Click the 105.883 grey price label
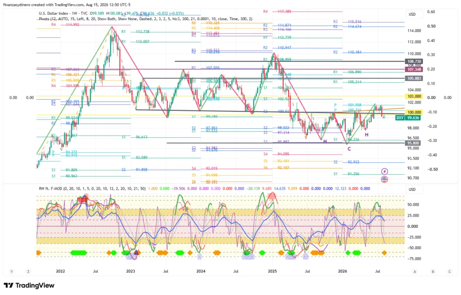This screenshot has width=461, height=295. [x=414, y=78]
